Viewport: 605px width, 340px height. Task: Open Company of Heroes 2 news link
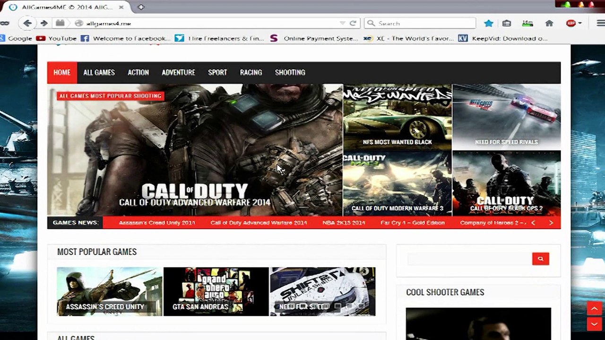(x=493, y=223)
